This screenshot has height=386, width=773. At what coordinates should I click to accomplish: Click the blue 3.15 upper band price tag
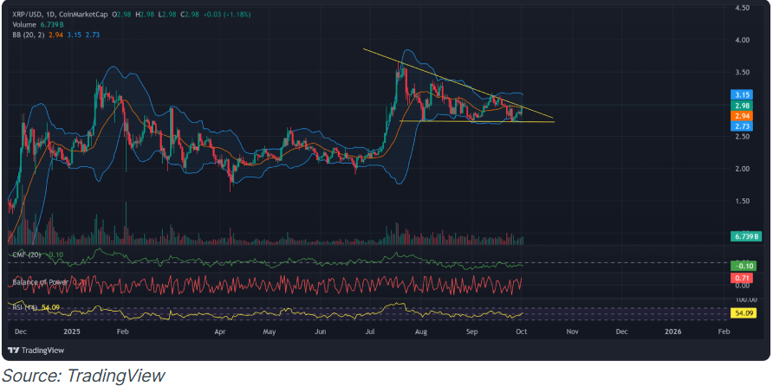pyautogui.click(x=740, y=94)
